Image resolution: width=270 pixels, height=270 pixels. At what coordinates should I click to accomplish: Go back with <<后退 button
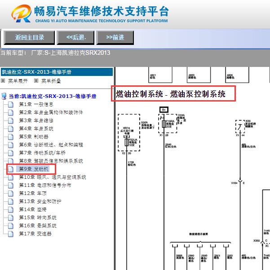click(76, 38)
